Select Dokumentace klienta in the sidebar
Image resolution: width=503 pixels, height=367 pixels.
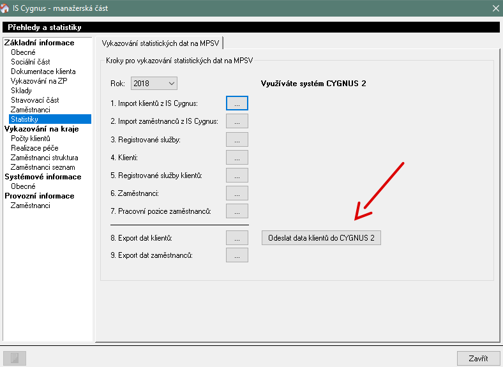pyautogui.click(x=43, y=71)
